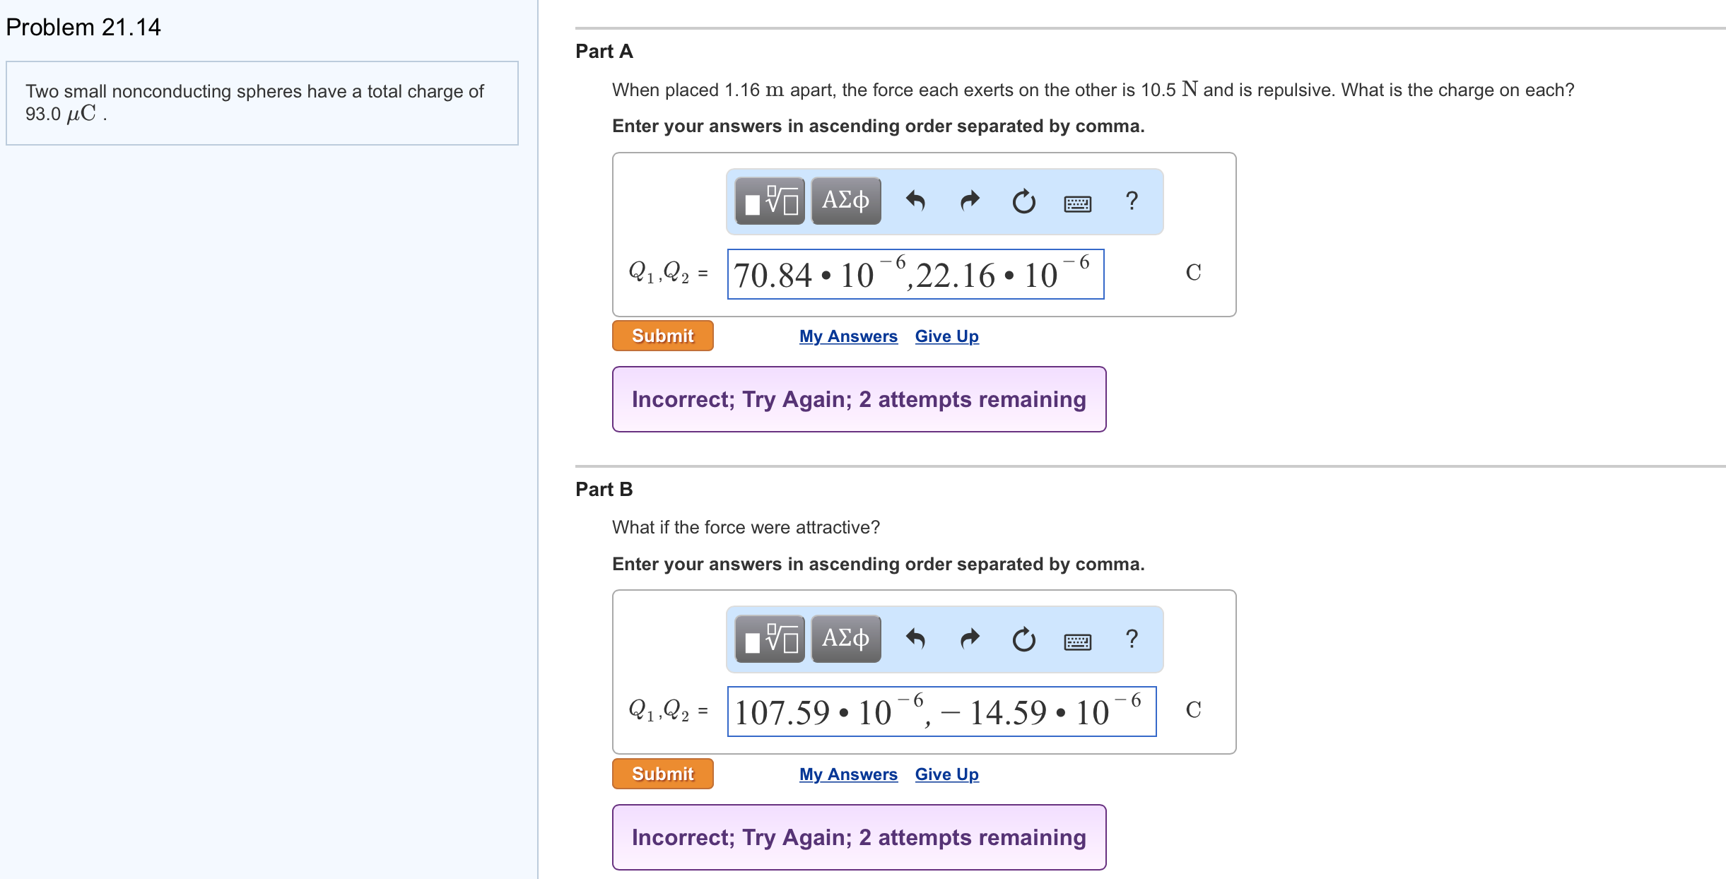
Task: Open help via the question mark icon in Part A
Action: [1130, 201]
